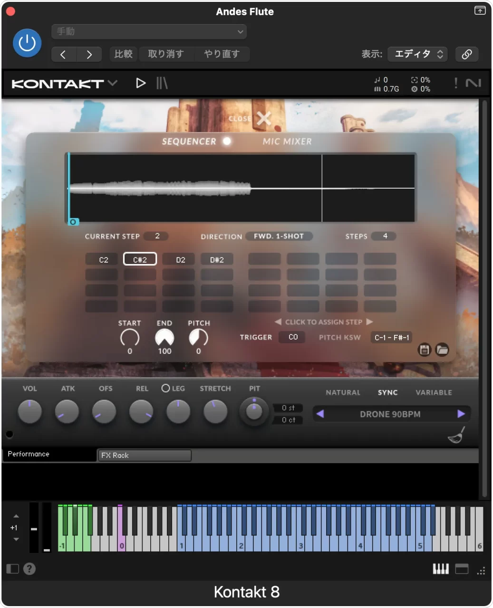Screen dimensions: 493x608
Task: Toggle the Sequencer enable switch
Action: 227,141
